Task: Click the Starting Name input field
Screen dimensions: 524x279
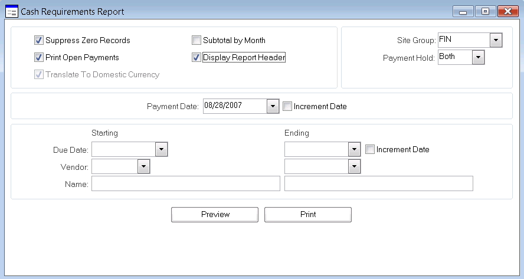Action: coord(185,185)
